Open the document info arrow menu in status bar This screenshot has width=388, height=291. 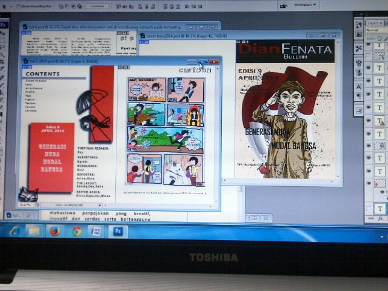[x=100, y=205]
